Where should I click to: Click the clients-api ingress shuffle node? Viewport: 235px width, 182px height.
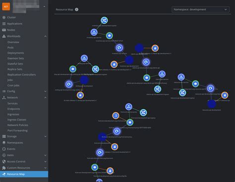158,89
